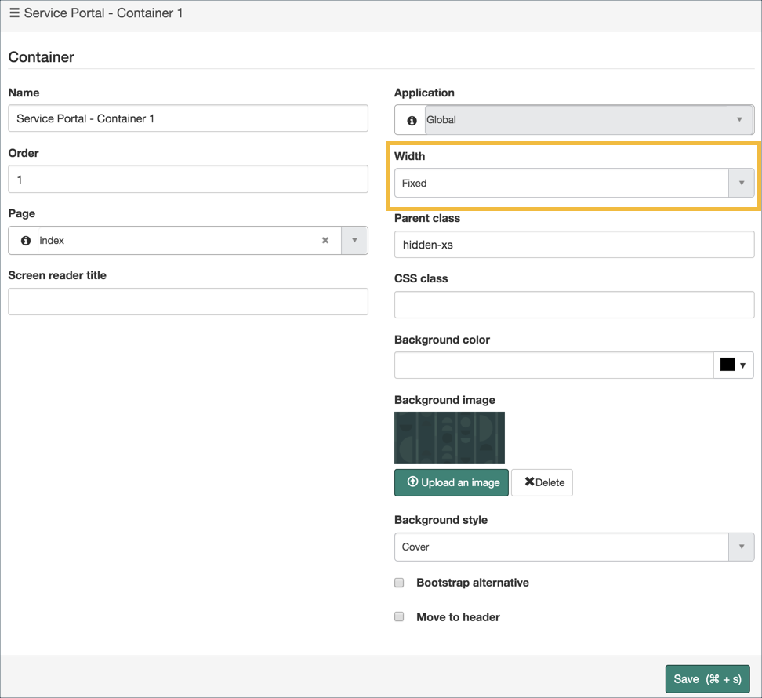Click the Order field showing 1
The height and width of the screenshot is (698, 762).
pos(188,179)
